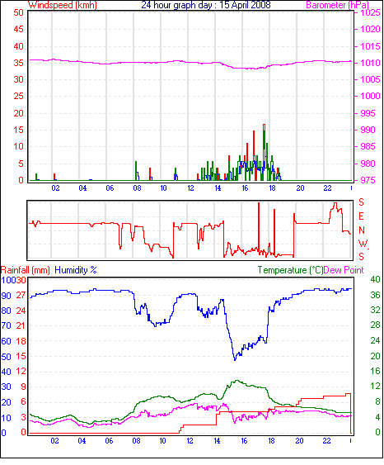The image size is (384, 465).
Task: Click the hour 12 tick on the top graph
Action: 190,188
